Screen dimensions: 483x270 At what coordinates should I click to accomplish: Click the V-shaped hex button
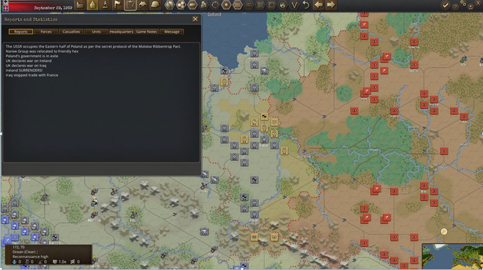294,5
